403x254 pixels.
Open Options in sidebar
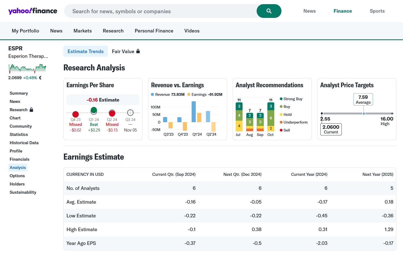click(x=17, y=176)
